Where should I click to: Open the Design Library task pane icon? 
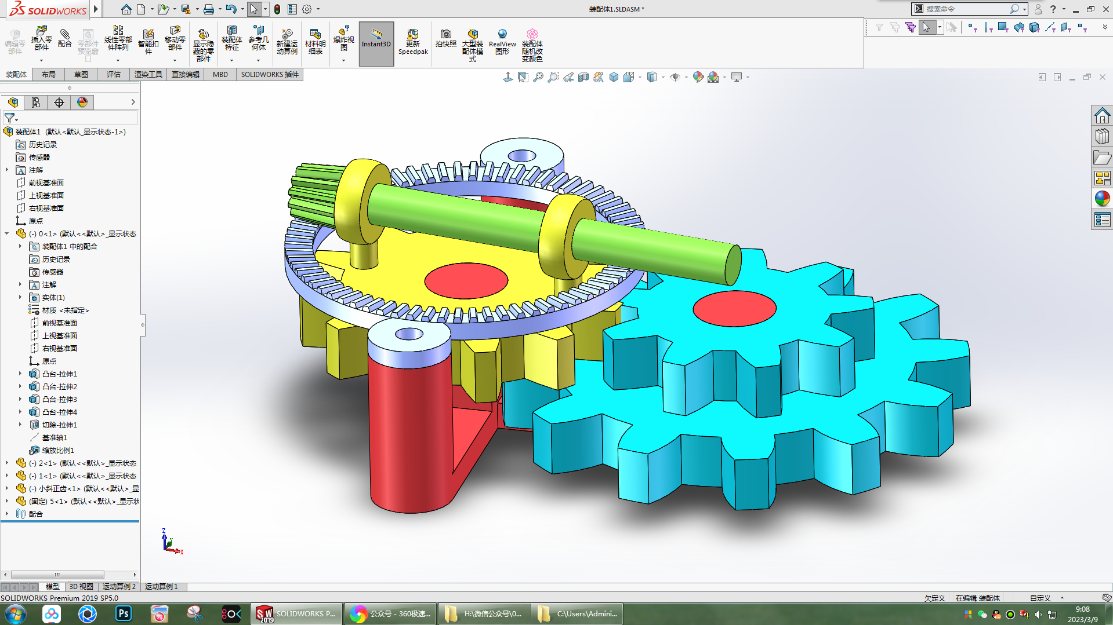(x=1102, y=136)
